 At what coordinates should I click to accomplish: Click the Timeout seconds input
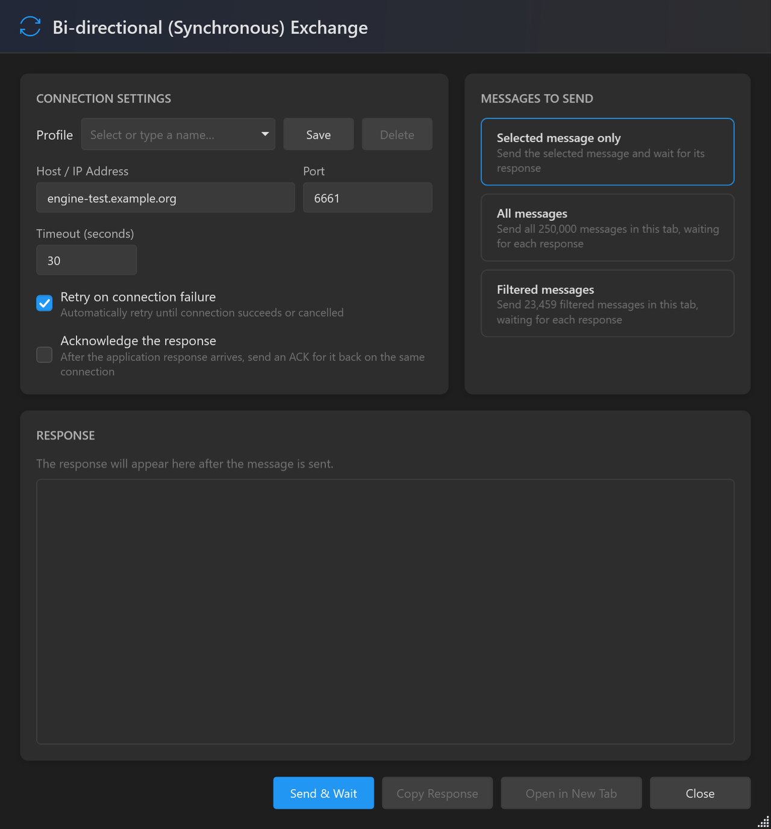pyautogui.click(x=87, y=260)
